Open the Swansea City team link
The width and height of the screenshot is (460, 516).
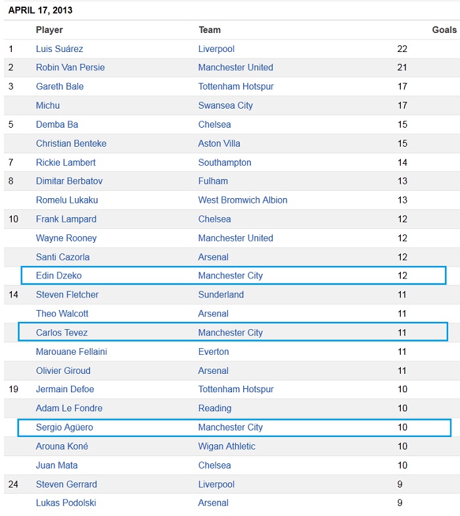coord(225,105)
